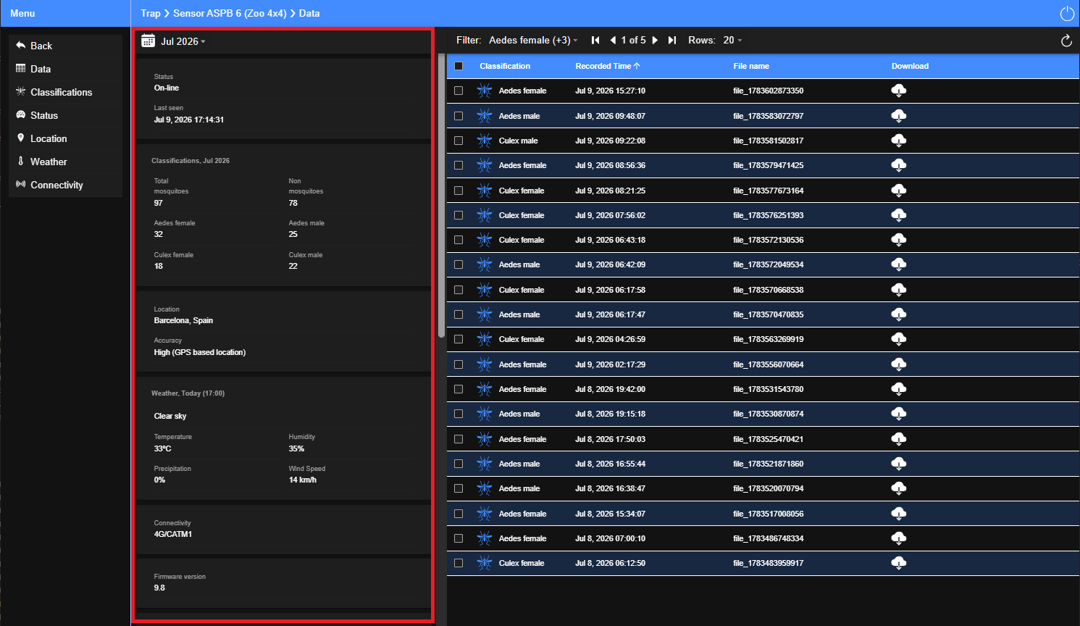Check row Jul 8, 2026 06:12:50

pos(459,563)
